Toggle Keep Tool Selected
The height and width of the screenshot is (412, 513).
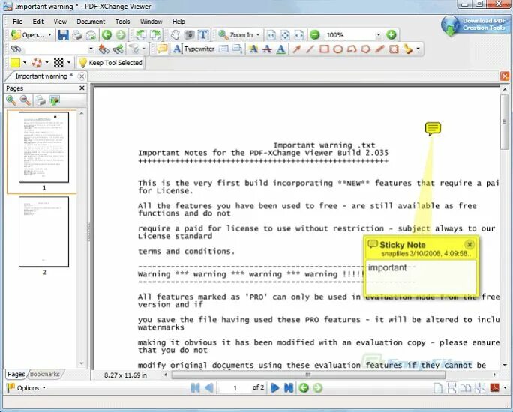coord(110,63)
